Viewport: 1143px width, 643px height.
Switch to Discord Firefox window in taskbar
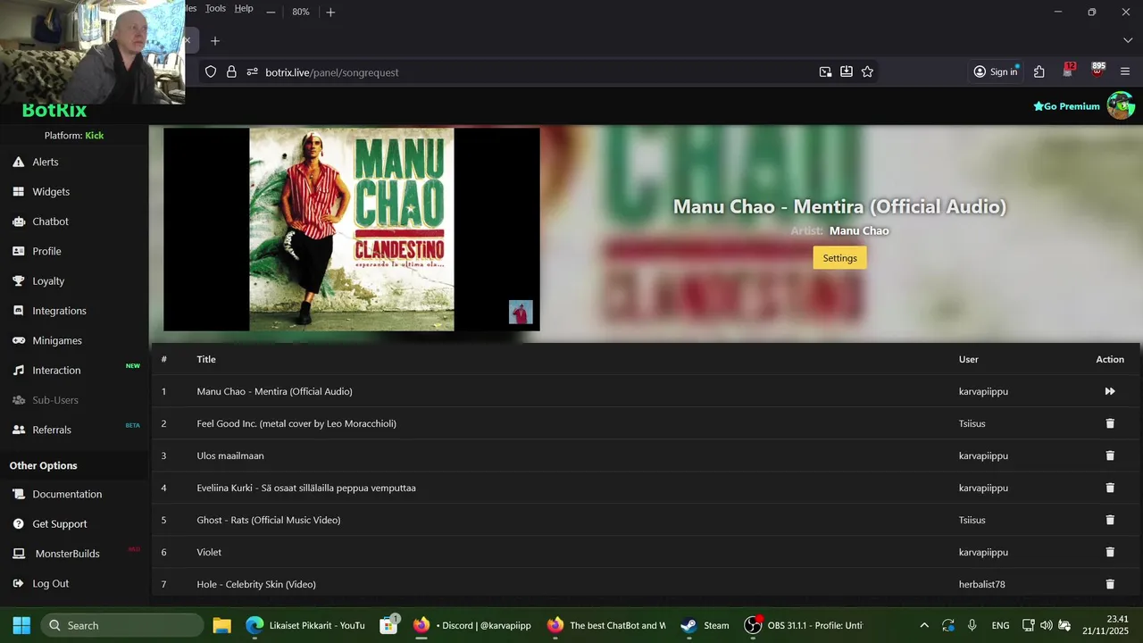point(472,625)
